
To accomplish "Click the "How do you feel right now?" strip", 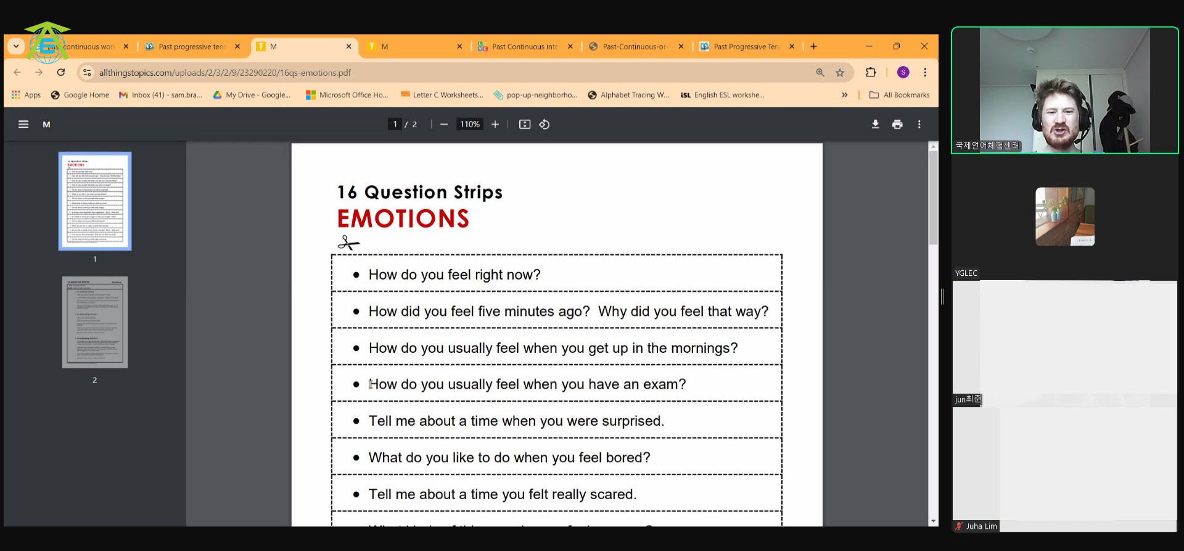I will pos(557,275).
